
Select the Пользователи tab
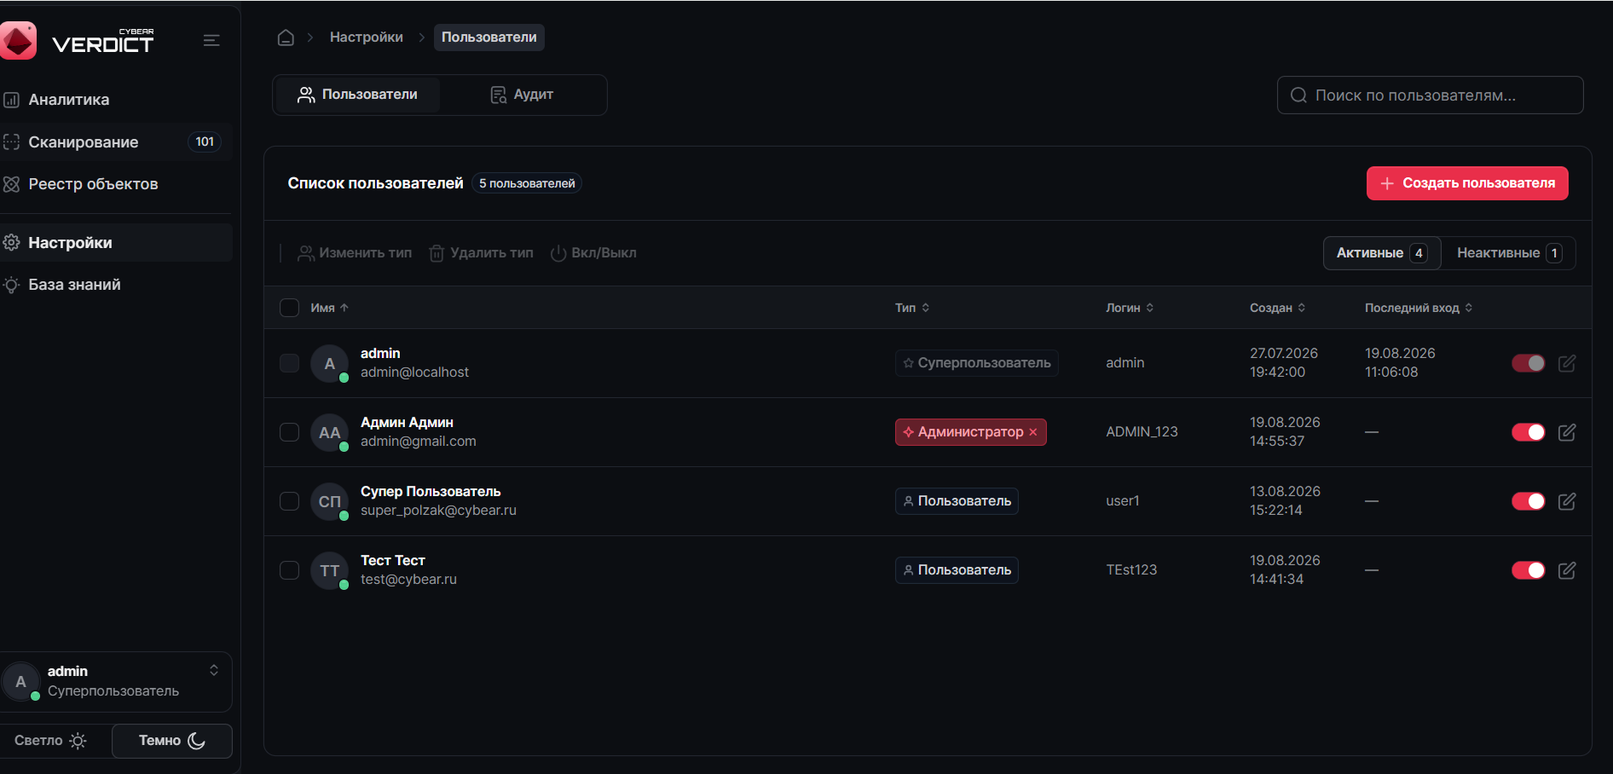coord(357,95)
